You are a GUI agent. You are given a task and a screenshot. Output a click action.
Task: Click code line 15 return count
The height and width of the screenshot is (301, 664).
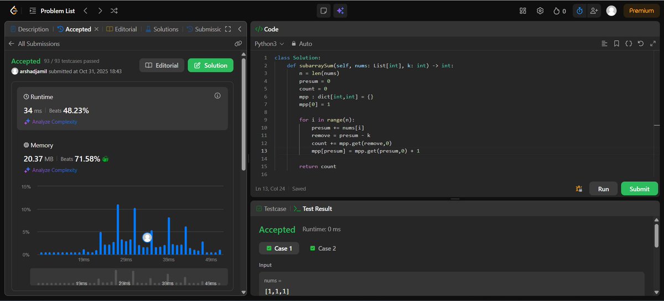tap(318, 166)
